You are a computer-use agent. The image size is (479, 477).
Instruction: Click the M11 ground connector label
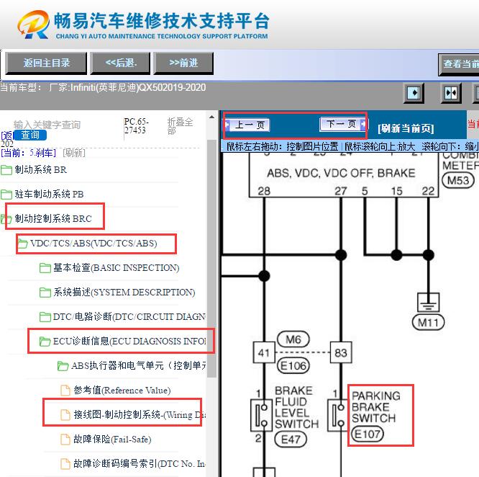(x=428, y=323)
